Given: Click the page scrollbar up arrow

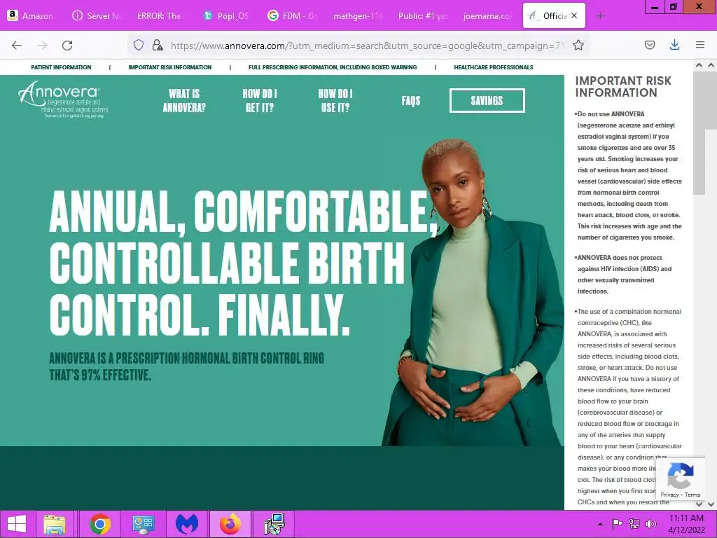Looking at the screenshot, I should tap(711, 65).
